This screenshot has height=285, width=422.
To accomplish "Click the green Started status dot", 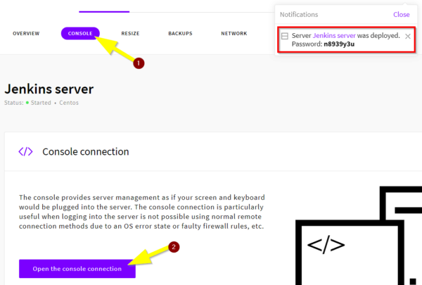I will coord(28,103).
